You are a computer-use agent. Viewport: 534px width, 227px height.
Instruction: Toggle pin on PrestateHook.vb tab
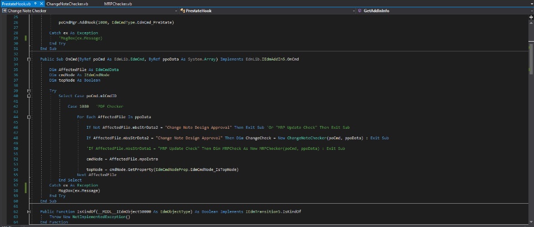click(36, 3)
